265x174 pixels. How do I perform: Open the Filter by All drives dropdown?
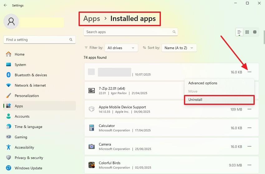121,48
